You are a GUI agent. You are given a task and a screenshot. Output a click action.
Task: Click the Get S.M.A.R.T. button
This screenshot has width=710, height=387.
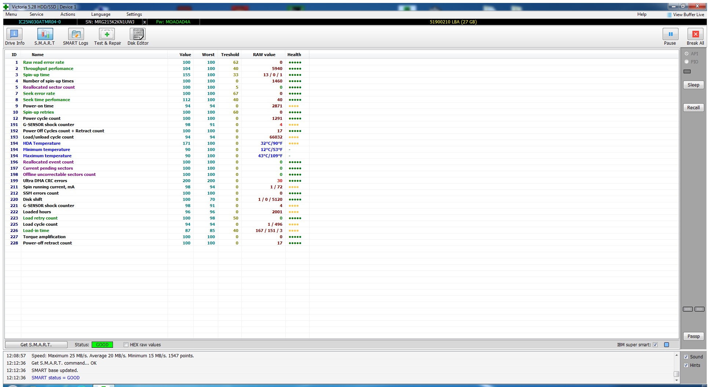(x=36, y=345)
